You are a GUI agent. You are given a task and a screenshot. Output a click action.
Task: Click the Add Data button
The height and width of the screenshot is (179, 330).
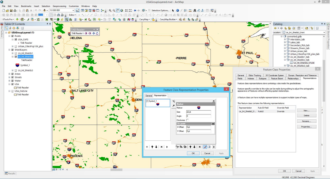[x=44, y=10]
